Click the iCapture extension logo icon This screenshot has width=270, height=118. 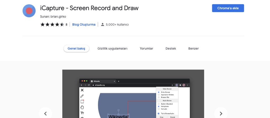pyautogui.click(x=29, y=11)
